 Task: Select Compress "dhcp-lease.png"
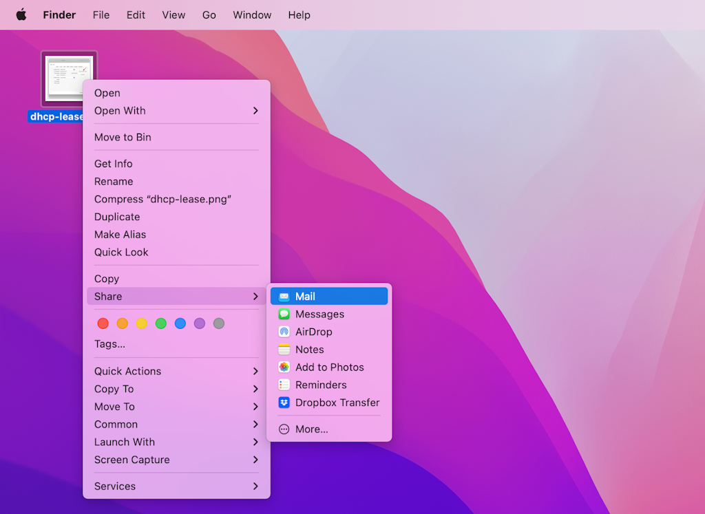(x=162, y=200)
